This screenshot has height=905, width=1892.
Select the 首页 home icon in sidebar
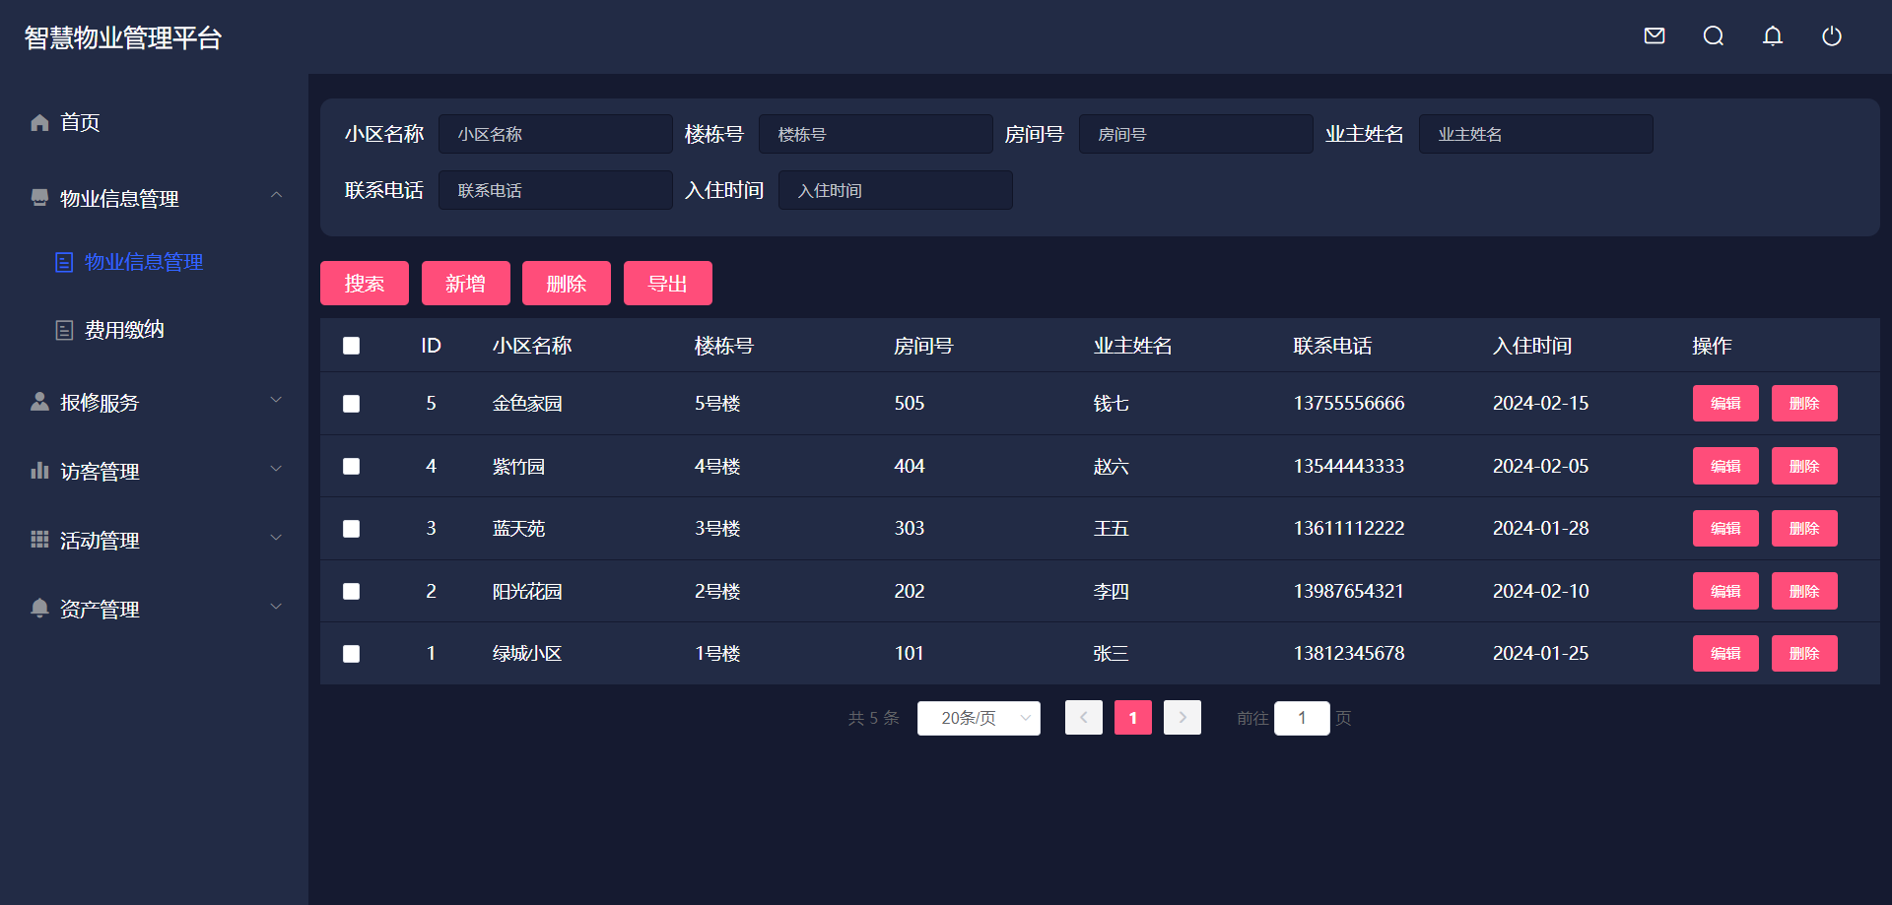pos(39,121)
